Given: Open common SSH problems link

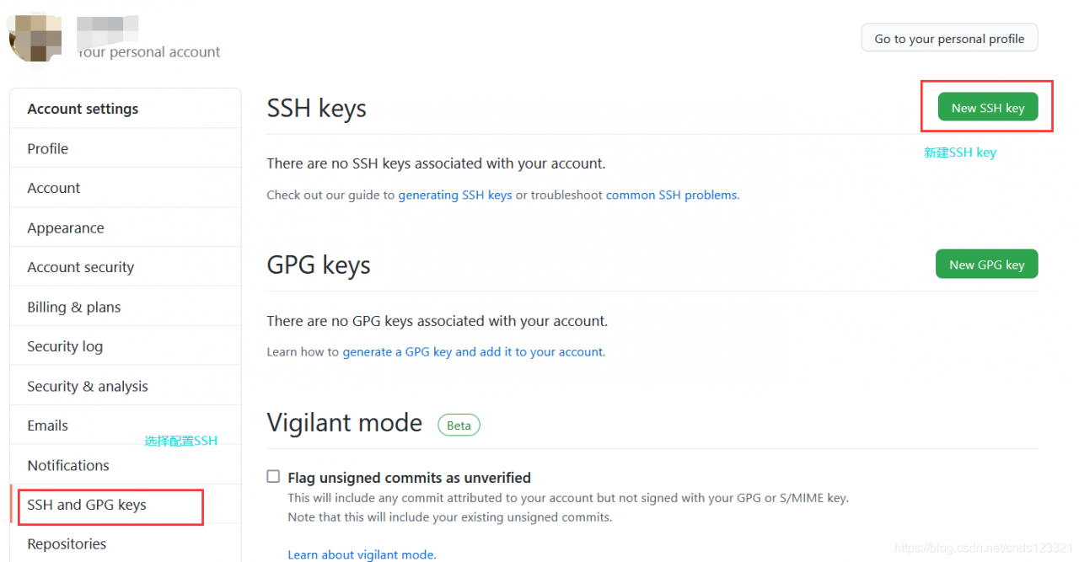Looking at the screenshot, I should (672, 195).
